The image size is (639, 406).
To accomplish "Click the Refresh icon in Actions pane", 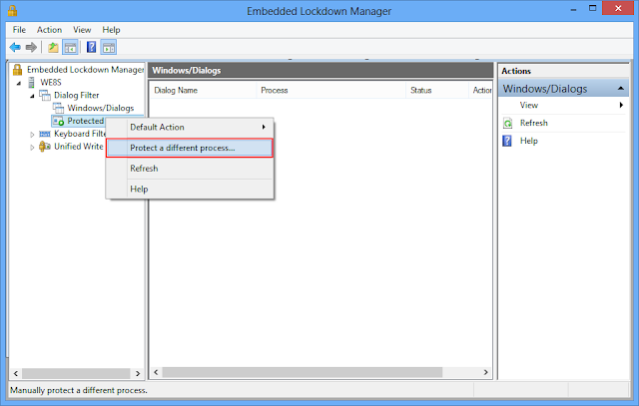I will [508, 123].
